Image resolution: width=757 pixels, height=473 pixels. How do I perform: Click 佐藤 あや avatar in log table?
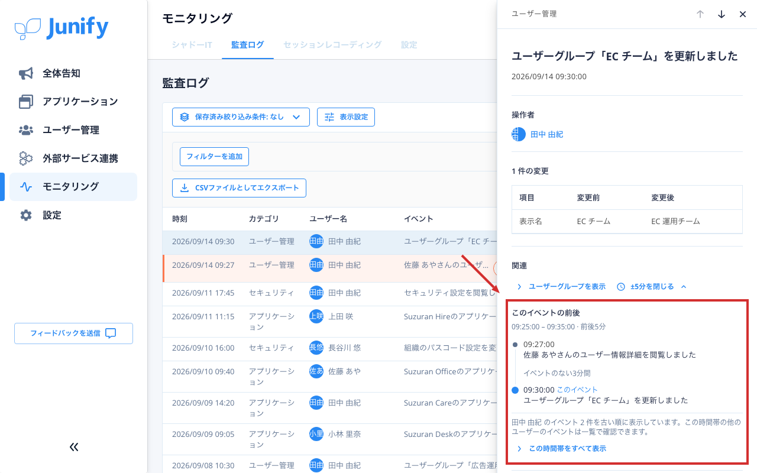click(x=316, y=371)
